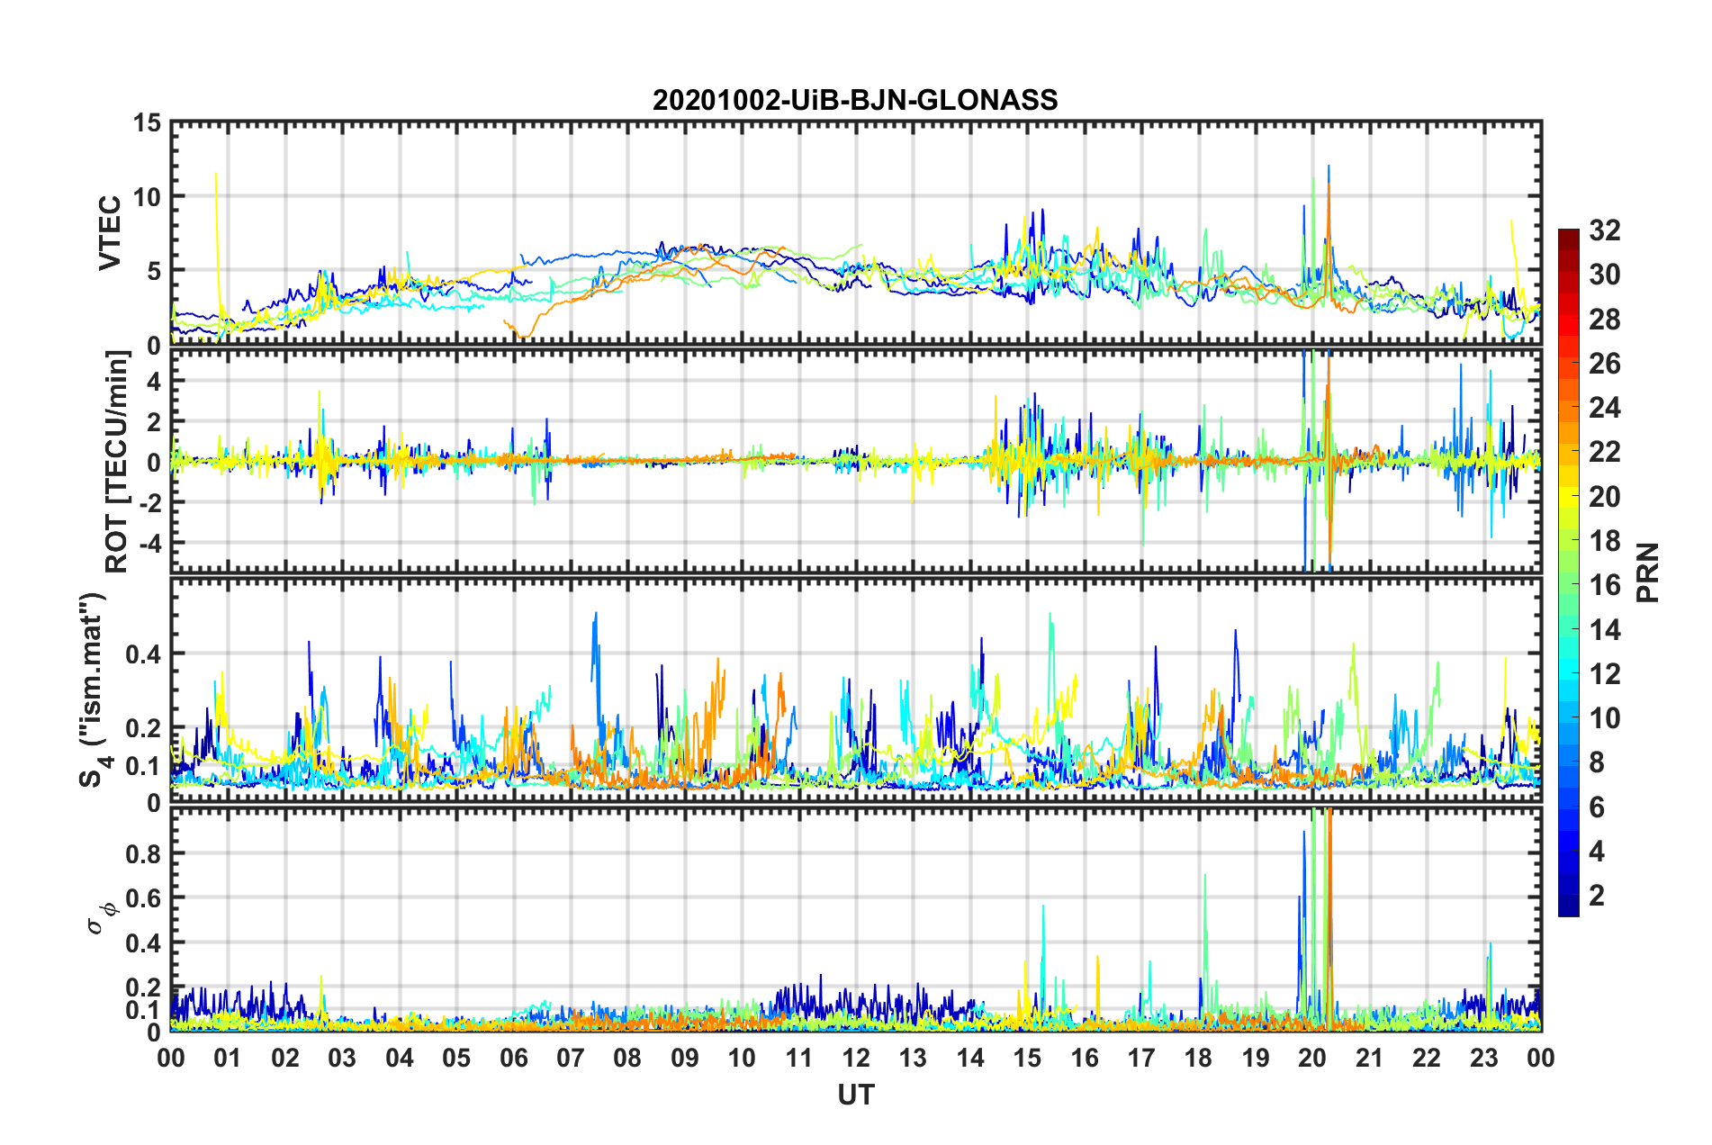Click colorbar tick label 16
The width and height of the screenshot is (1712, 1145).
click(1604, 585)
